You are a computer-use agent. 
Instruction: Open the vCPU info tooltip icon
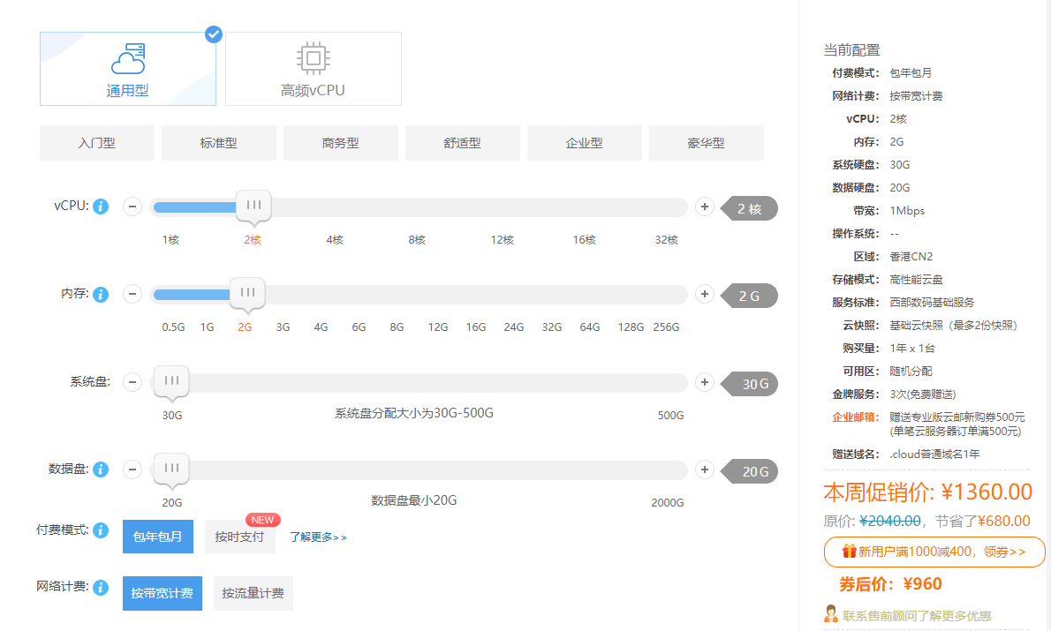coord(101,207)
